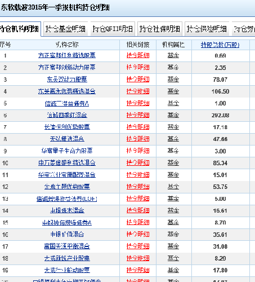Open the 持仓QFII明细 tab
The image size is (255, 282).
[113, 29]
